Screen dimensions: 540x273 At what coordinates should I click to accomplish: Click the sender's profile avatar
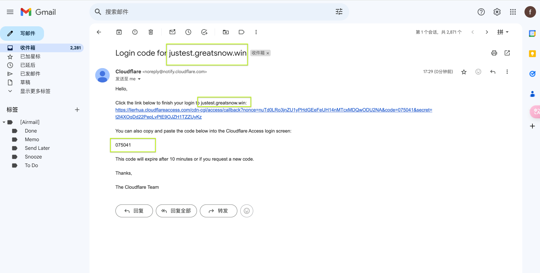click(102, 75)
